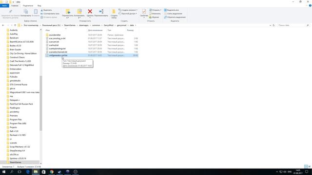Switch to the Home (Главная) ribbon tab
Screen dimensions: 312x175
point(15,5)
